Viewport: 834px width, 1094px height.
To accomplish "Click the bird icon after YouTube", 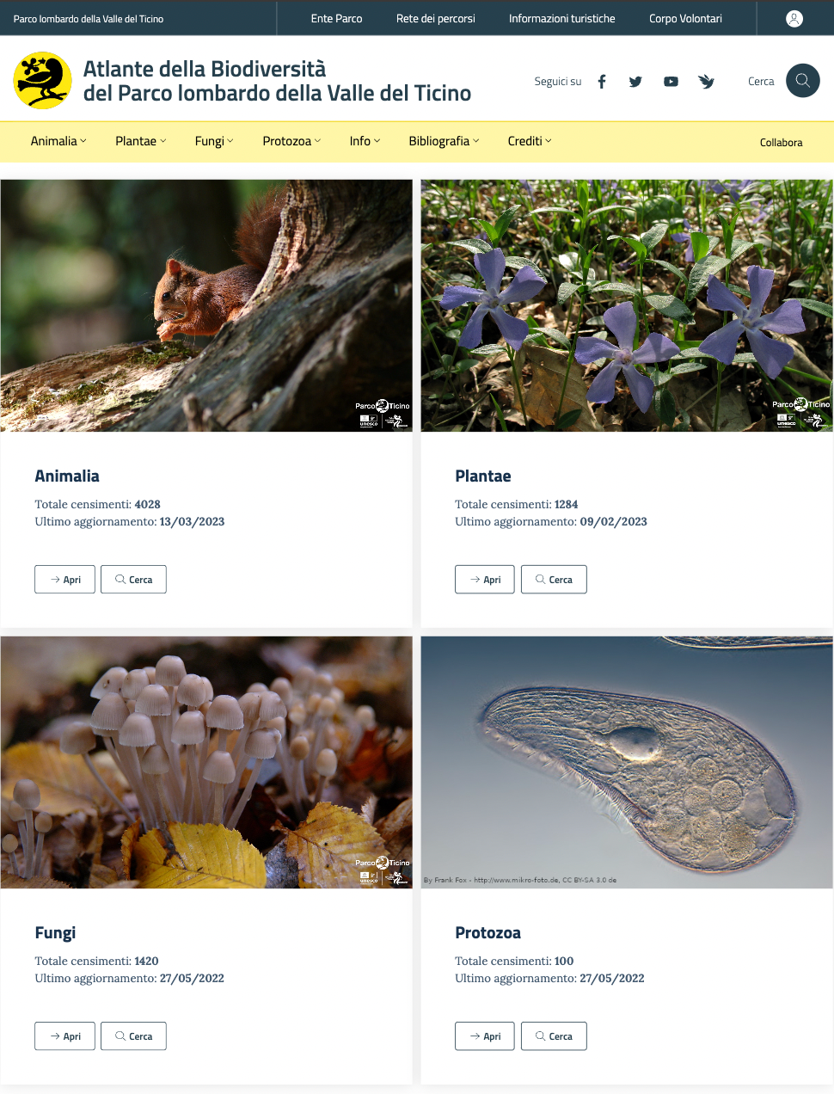I will (x=706, y=82).
